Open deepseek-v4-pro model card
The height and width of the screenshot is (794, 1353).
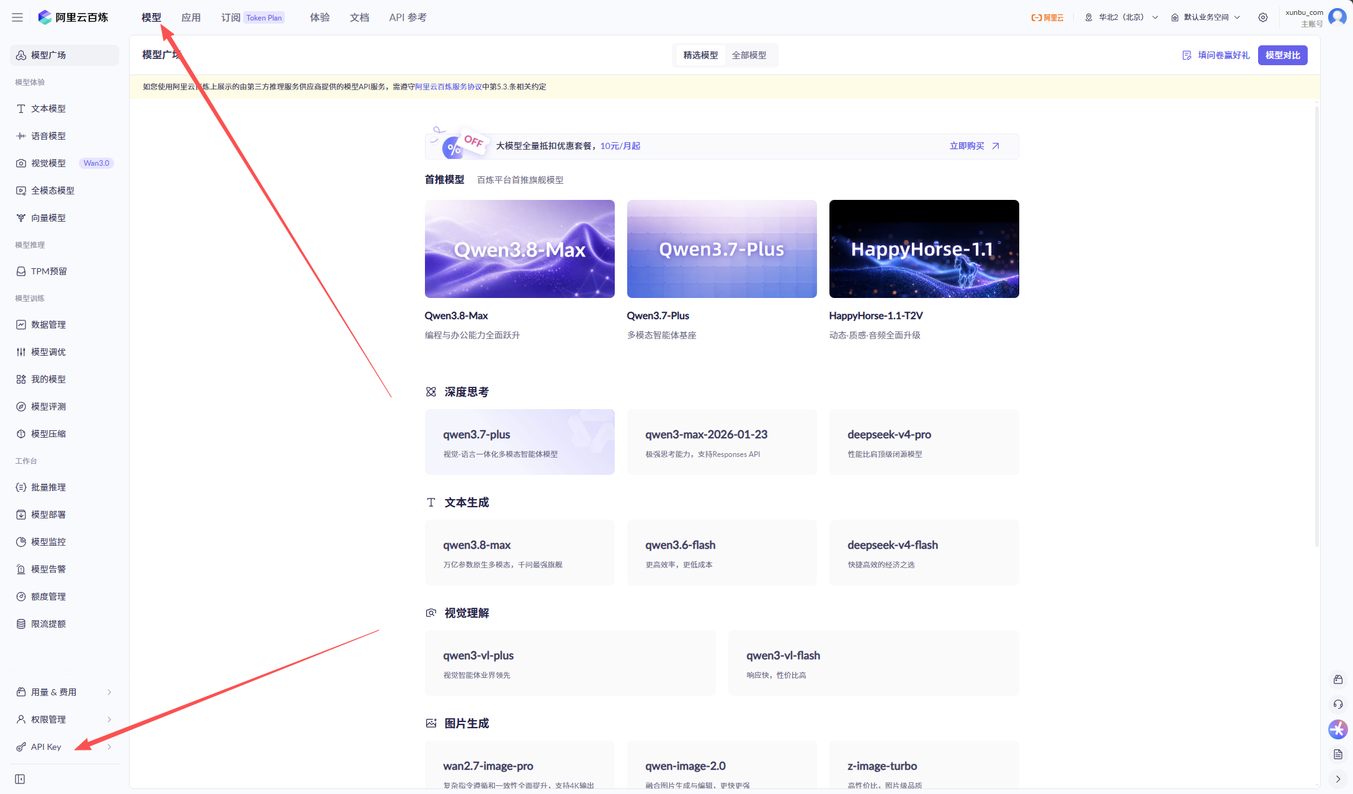(x=924, y=442)
